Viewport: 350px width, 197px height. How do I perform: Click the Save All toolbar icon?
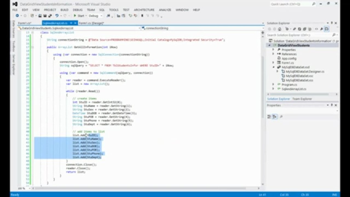tap(50, 16)
